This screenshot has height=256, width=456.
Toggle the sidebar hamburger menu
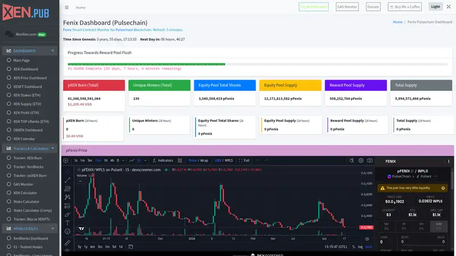pos(67,7)
